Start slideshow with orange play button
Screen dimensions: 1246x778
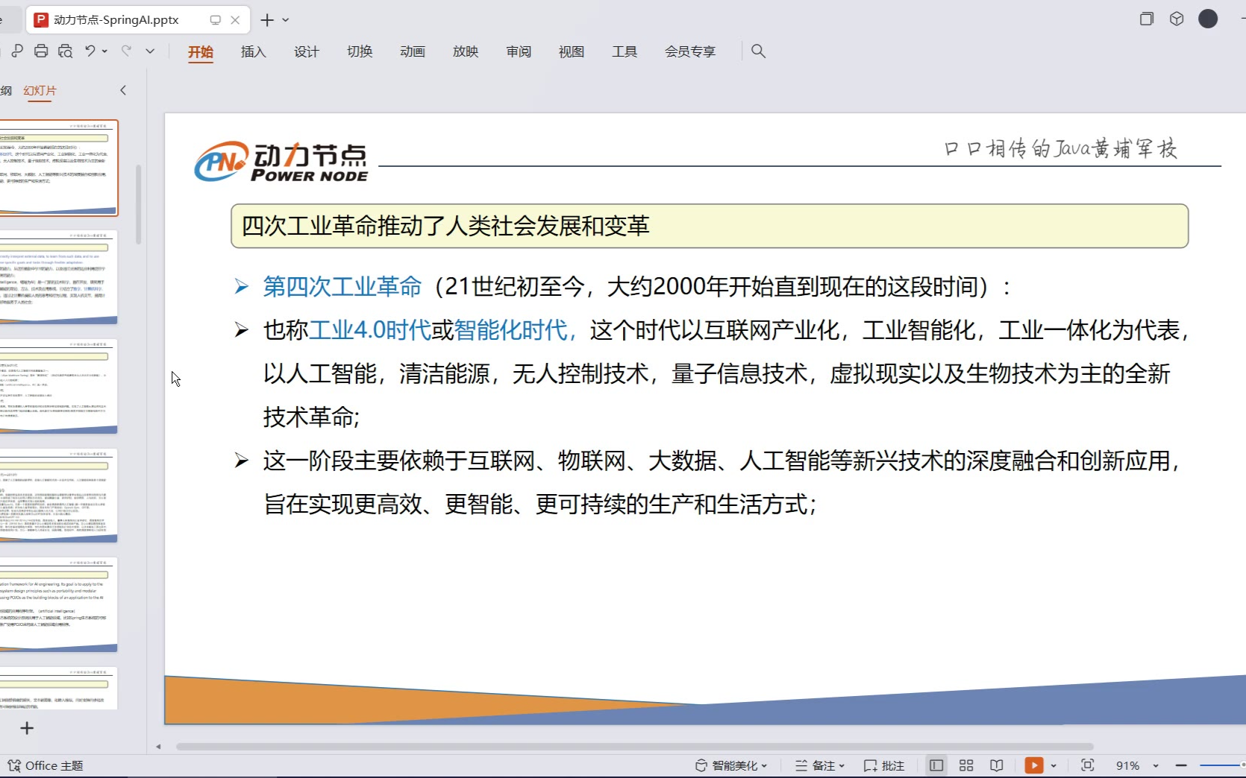(1033, 765)
